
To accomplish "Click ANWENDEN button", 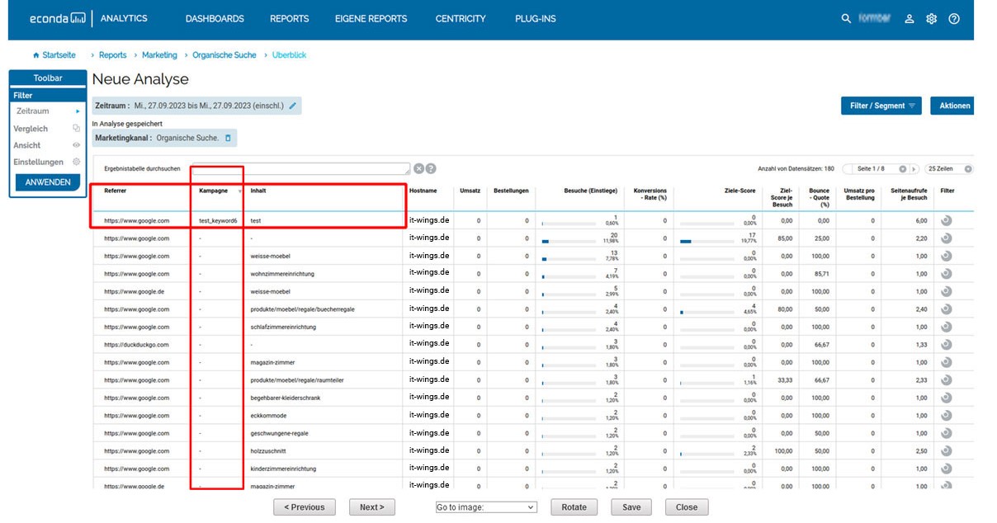I will coord(47,181).
